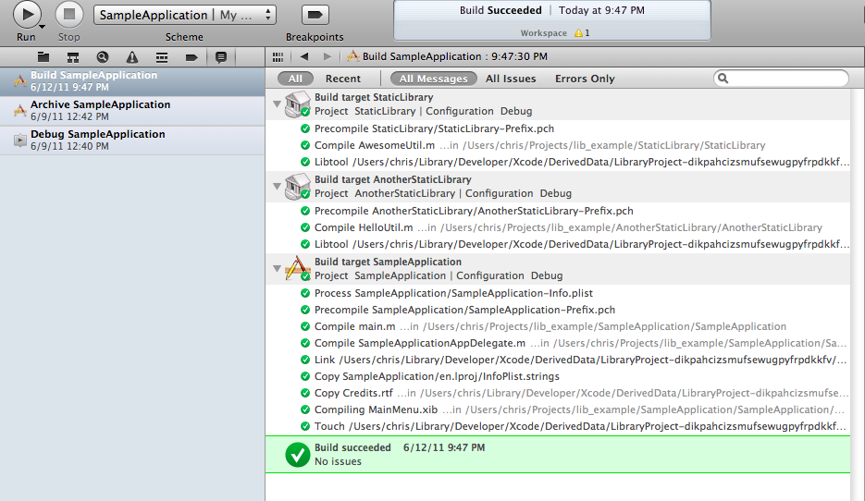The width and height of the screenshot is (865, 501).
Task: Select the Touch step row
Action: tap(558, 426)
